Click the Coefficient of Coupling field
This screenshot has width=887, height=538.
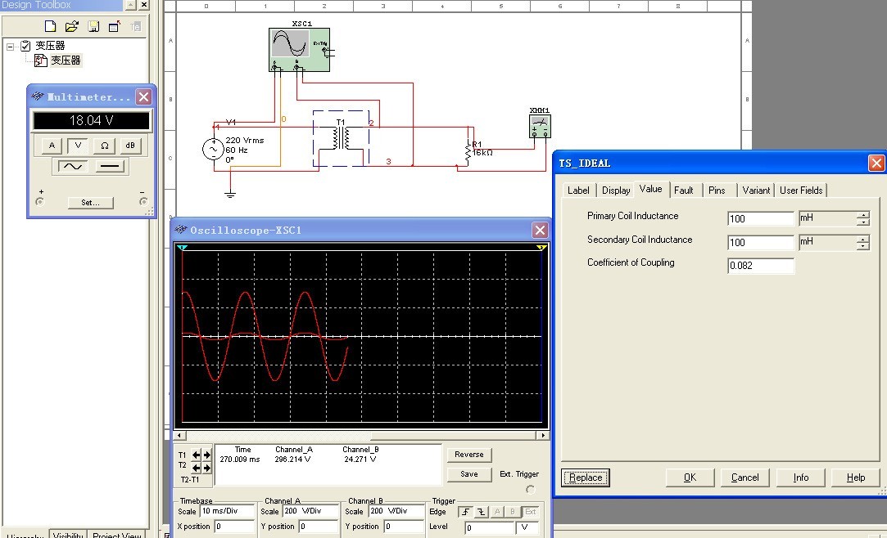pos(760,266)
